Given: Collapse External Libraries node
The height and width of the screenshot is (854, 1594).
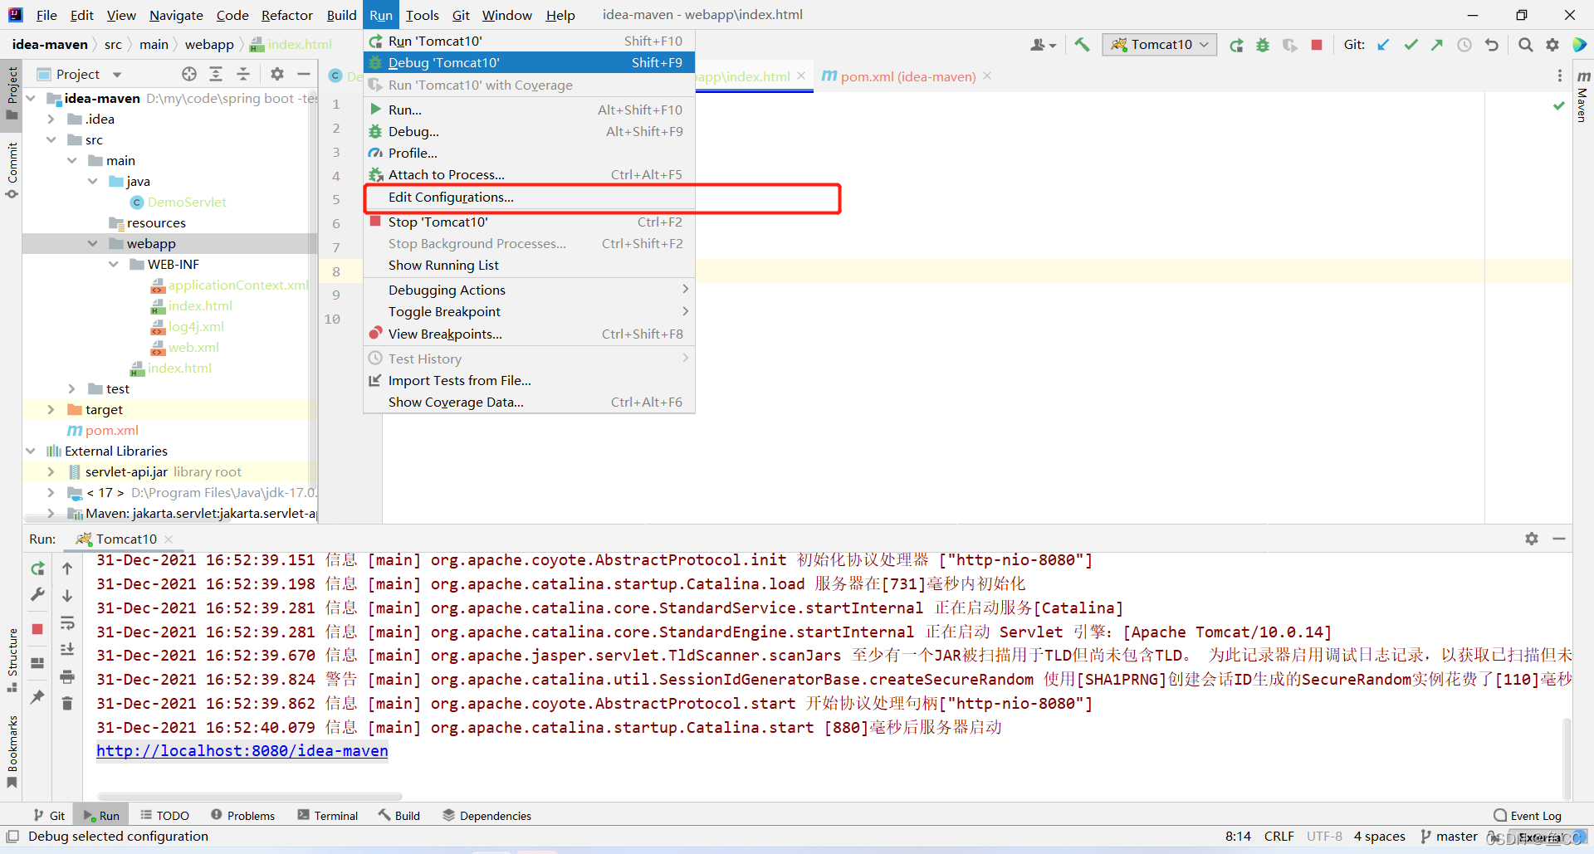Looking at the screenshot, I should pos(31,451).
